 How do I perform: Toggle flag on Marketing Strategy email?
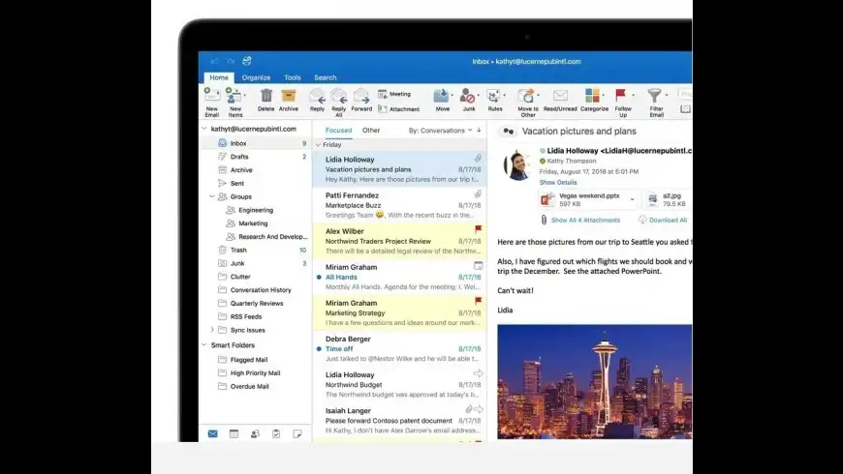478,301
